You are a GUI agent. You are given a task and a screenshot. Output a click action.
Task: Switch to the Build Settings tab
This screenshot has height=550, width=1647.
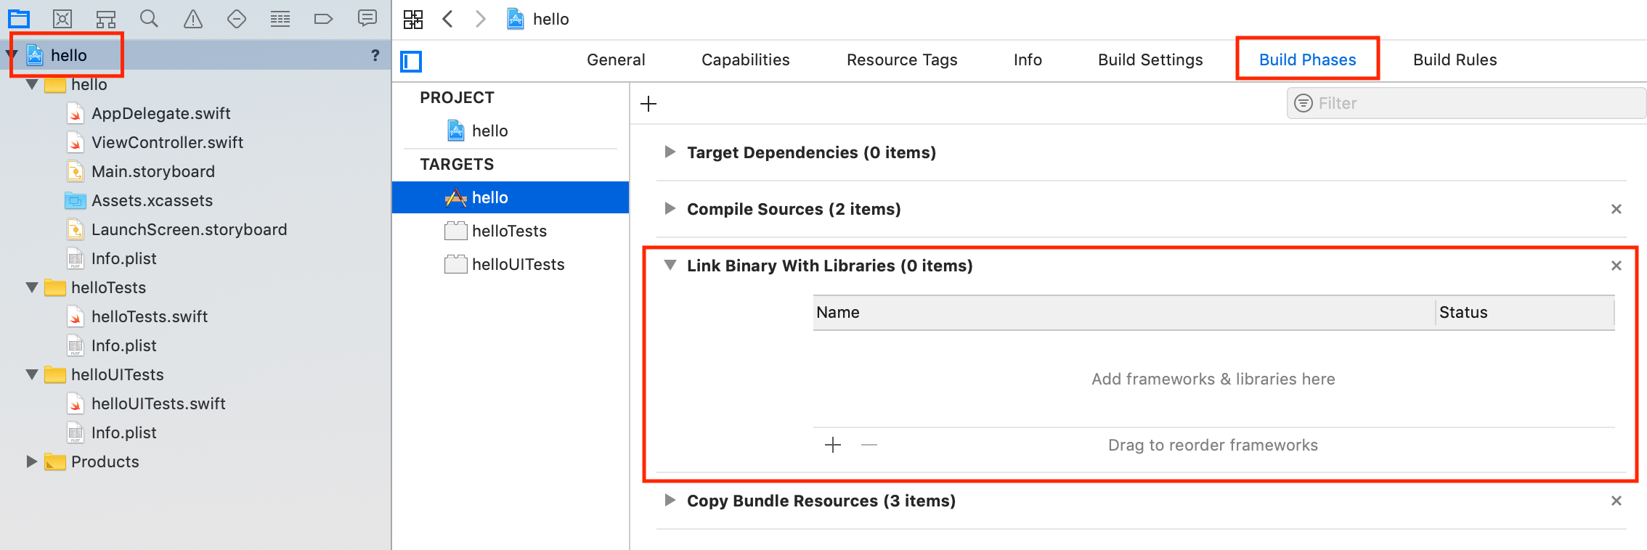click(1150, 59)
